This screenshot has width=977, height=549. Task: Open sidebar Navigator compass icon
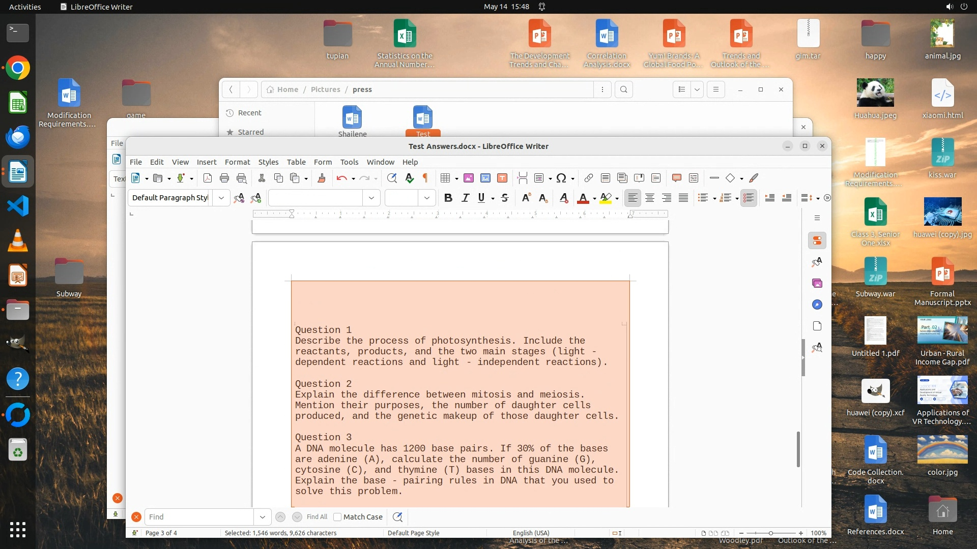(x=817, y=304)
